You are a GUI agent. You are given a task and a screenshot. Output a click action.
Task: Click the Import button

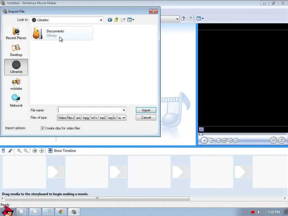[x=146, y=110]
